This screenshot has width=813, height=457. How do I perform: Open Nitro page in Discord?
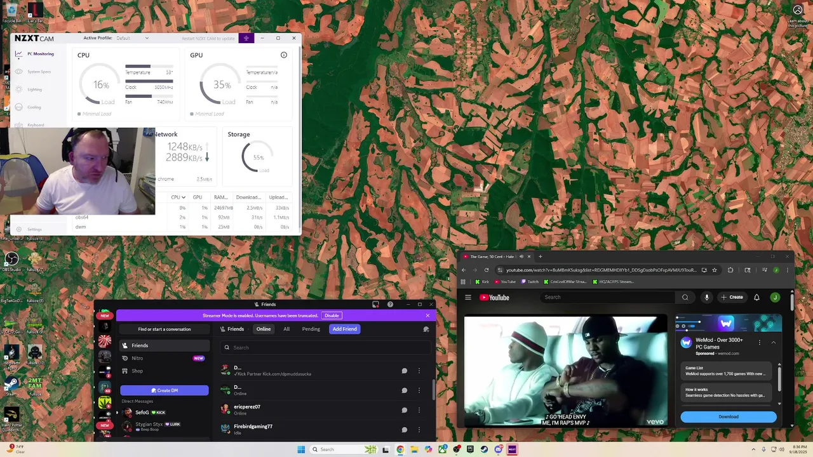pyautogui.click(x=165, y=358)
